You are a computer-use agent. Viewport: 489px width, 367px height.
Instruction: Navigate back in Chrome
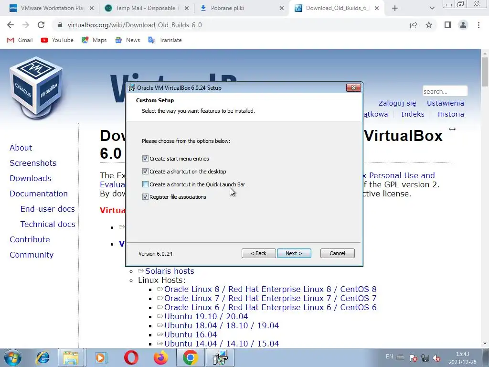click(11, 25)
